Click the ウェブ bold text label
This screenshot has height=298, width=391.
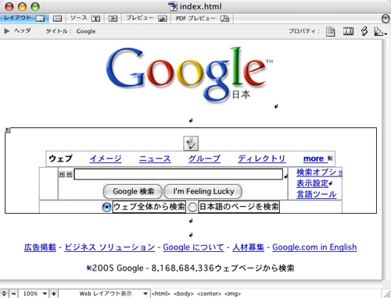60,158
